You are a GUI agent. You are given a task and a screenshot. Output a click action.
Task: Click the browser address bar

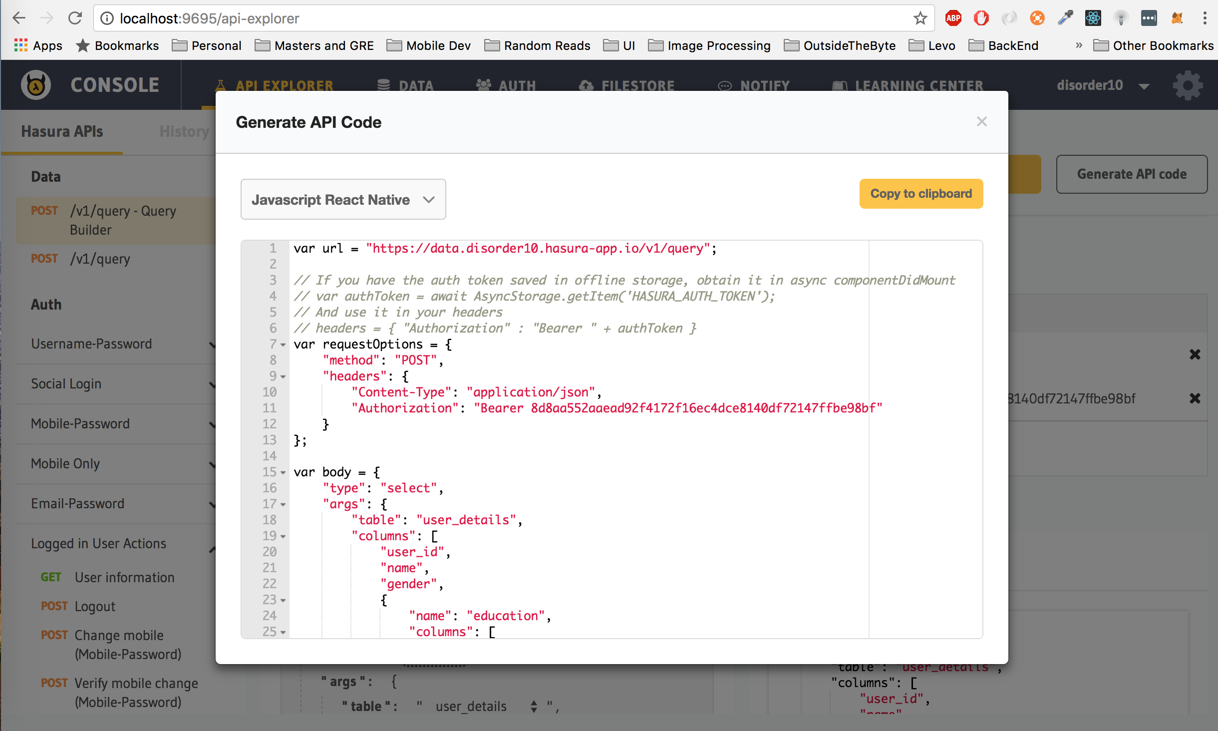tap(499, 18)
